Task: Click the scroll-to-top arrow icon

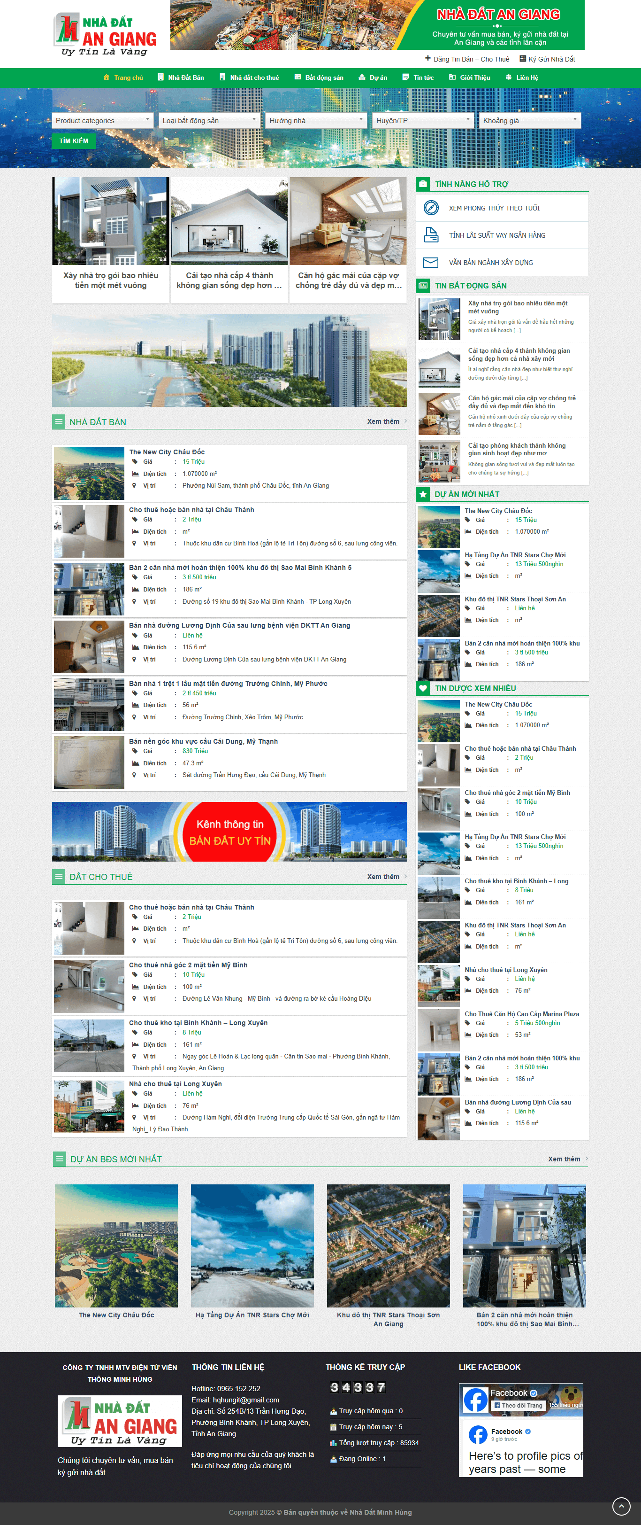Action: 621,1505
